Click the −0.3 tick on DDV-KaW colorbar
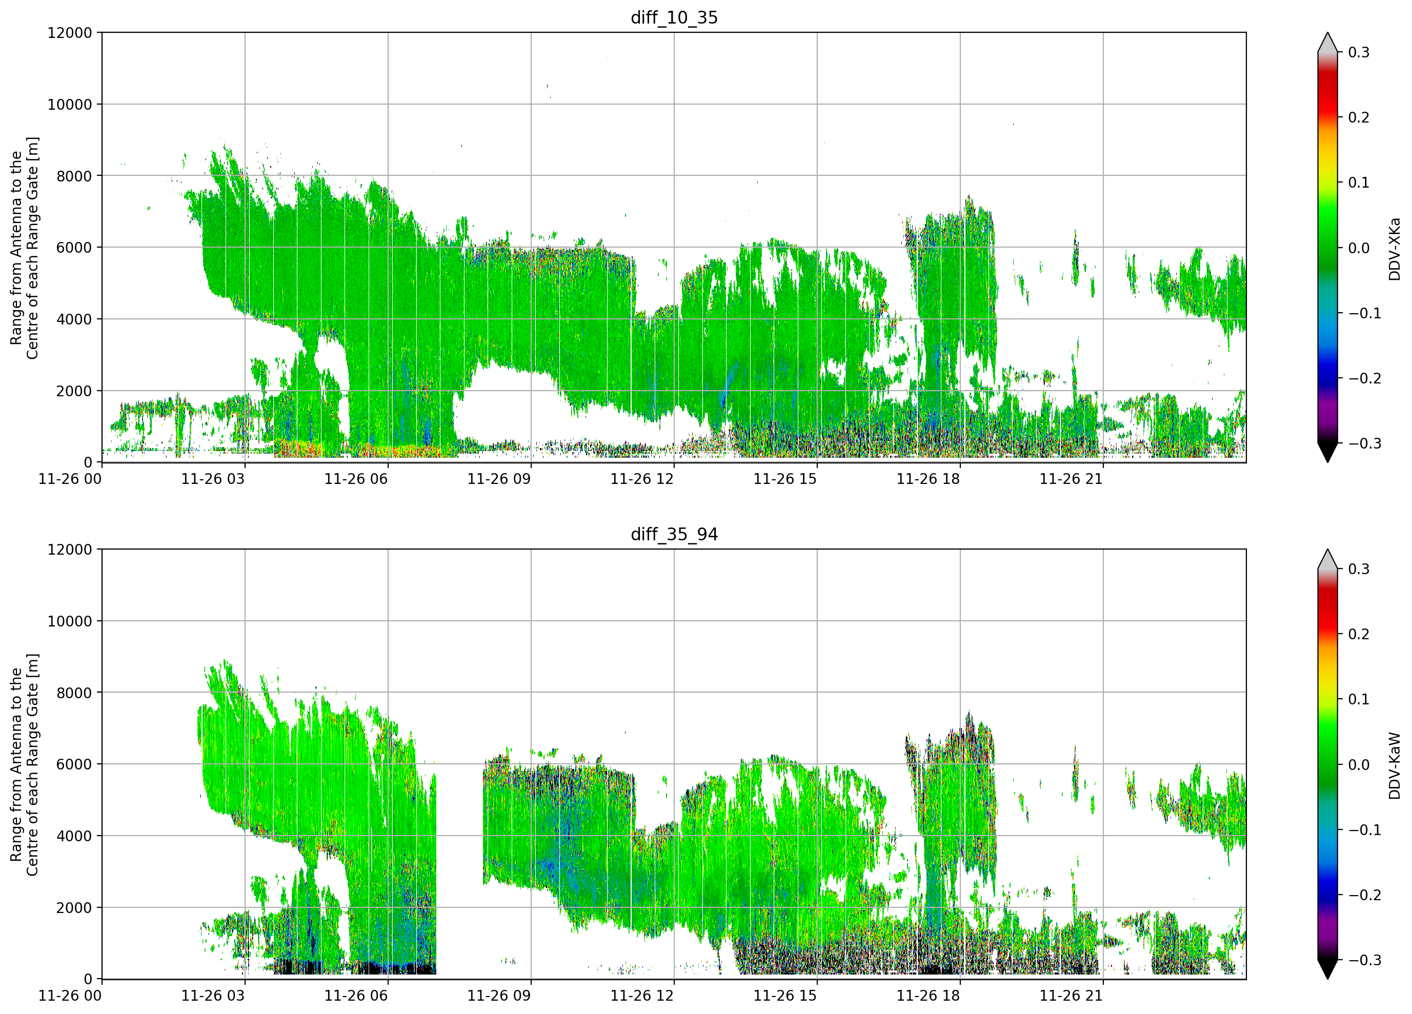Viewport: 1412px width, 1014px height. tap(1365, 960)
